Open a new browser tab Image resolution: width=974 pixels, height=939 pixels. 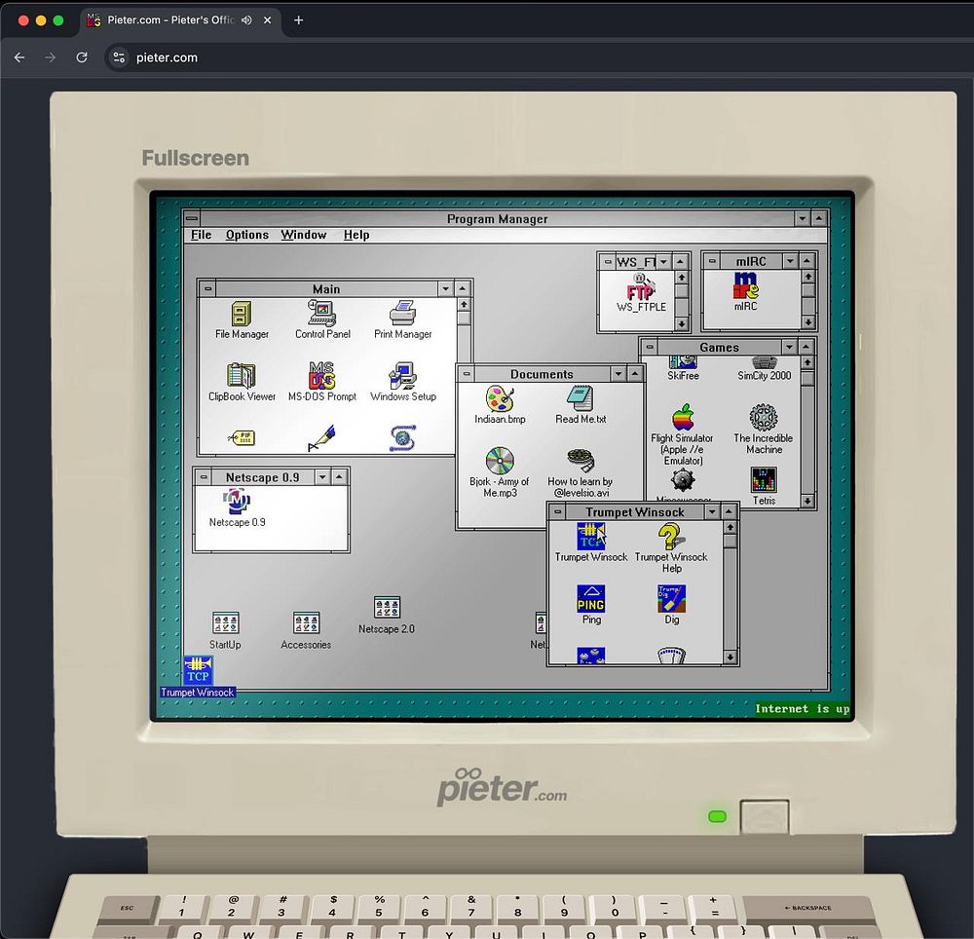pos(298,19)
